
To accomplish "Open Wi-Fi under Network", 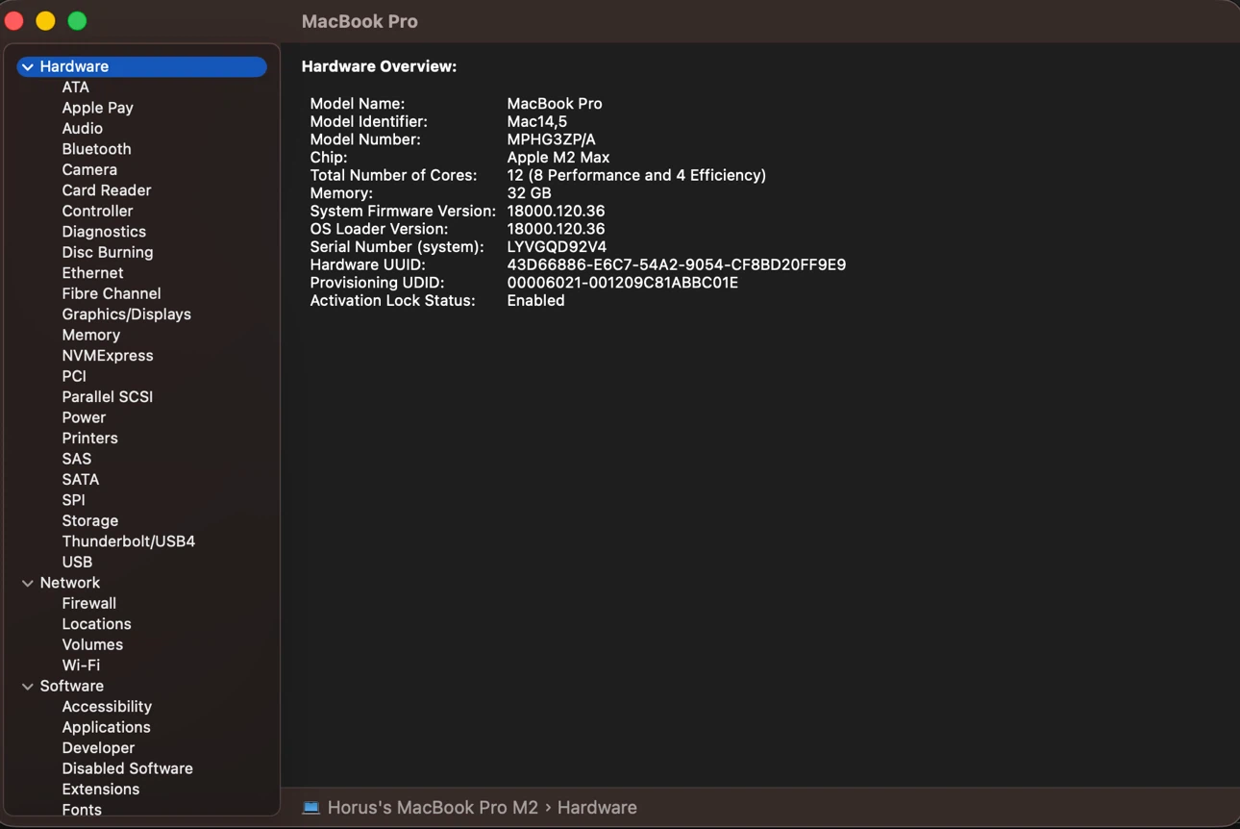I will (81, 666).
